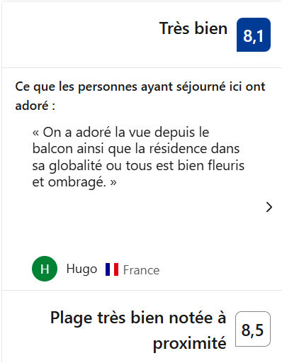Click the French flag icon
The image size is (282, 363).
[x=112, y=269]
